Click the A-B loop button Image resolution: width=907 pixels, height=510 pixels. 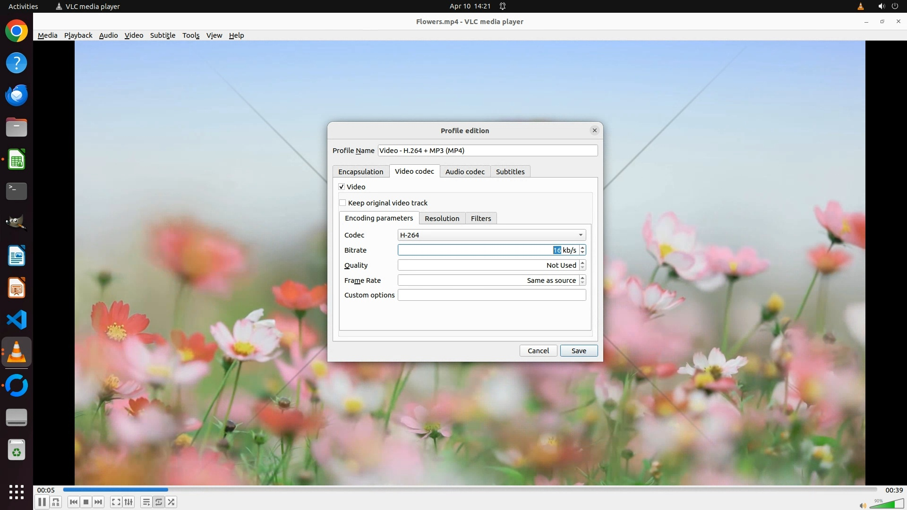point(56,502)
